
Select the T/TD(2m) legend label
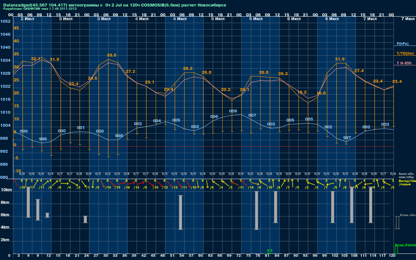405,53
